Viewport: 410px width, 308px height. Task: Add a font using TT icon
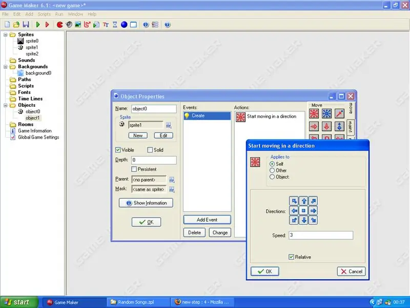(106, 25)
